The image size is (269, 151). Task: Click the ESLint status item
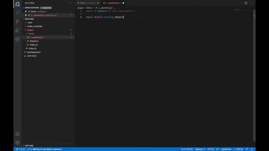238,149
